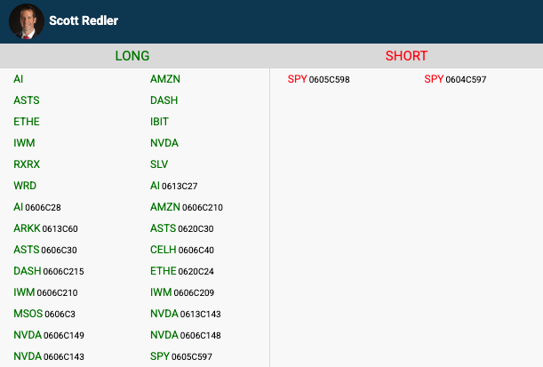The width and height of the screenshot is (543, 367).
Task: Select the AI 0613C27 option
Action: coord(174,186)
